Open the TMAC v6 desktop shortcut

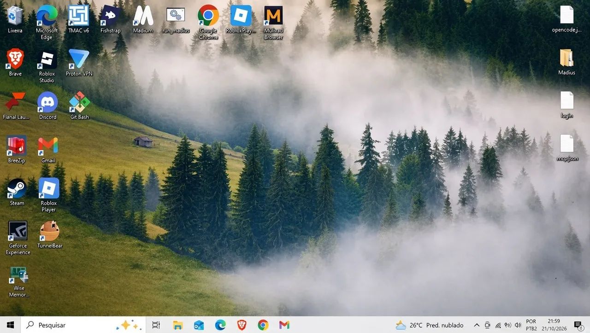point(78,19)
